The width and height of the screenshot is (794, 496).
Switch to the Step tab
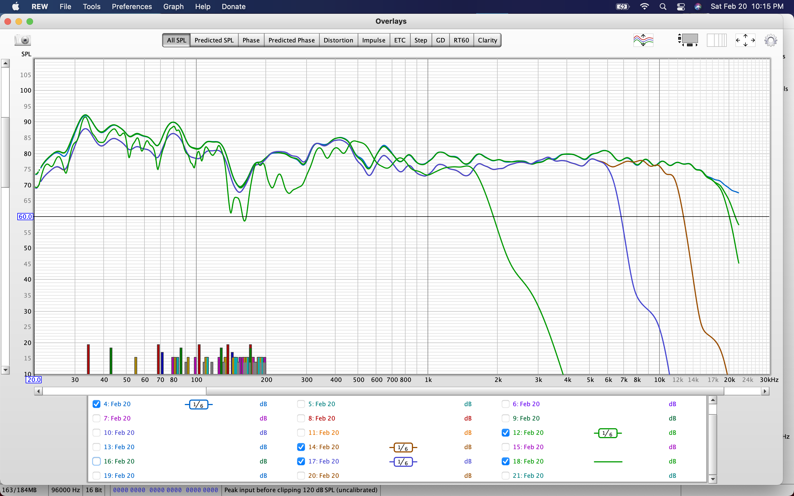(421, 40)
